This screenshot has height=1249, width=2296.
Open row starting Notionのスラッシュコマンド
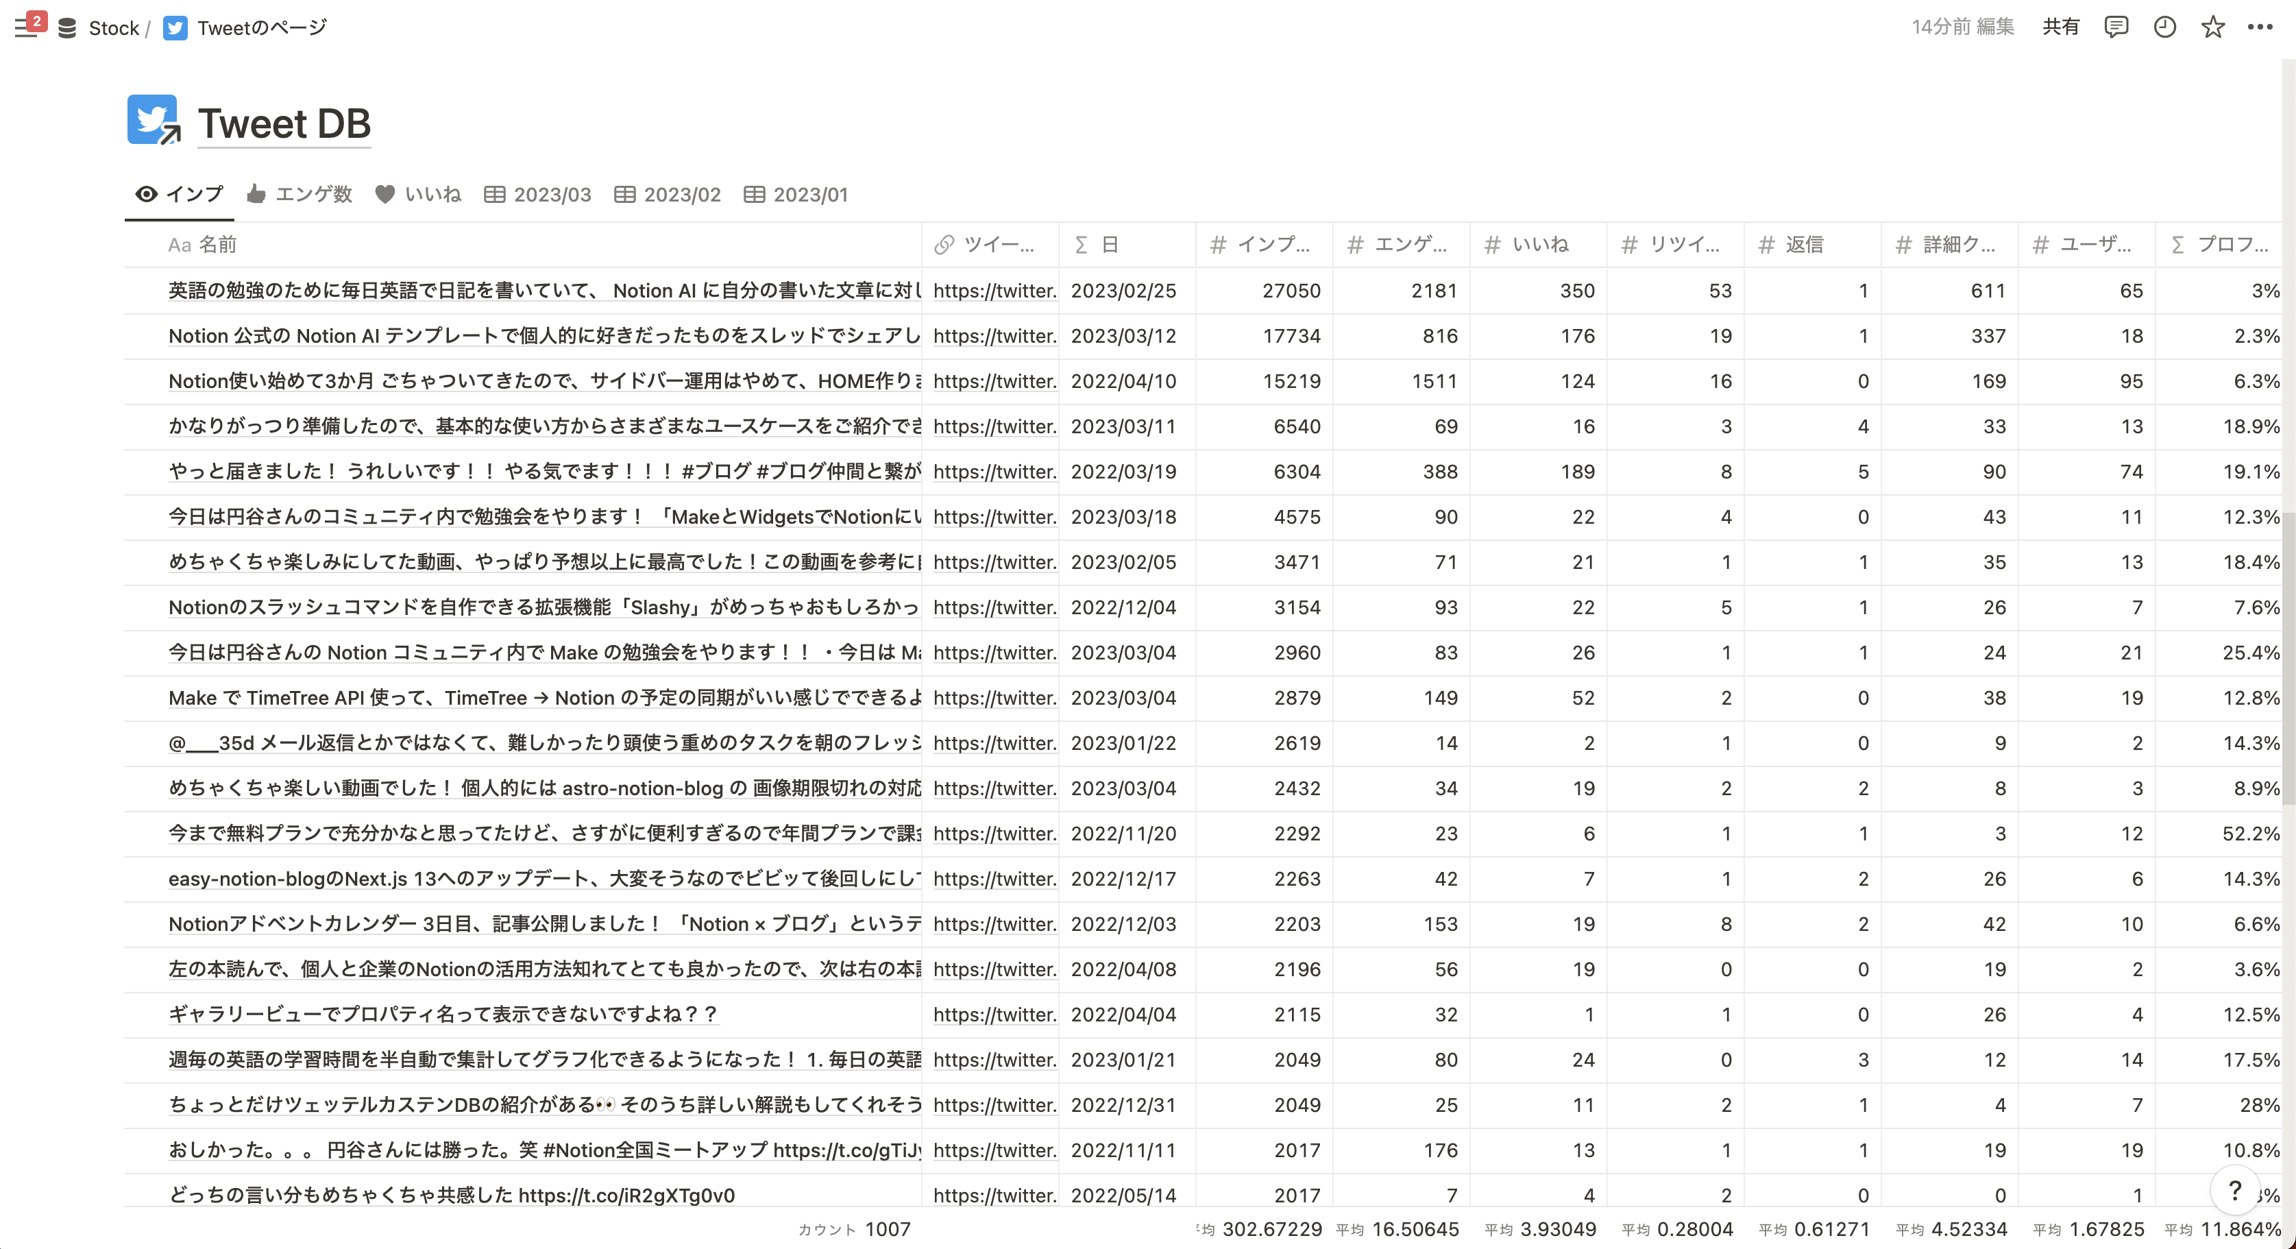click(545, 607)
